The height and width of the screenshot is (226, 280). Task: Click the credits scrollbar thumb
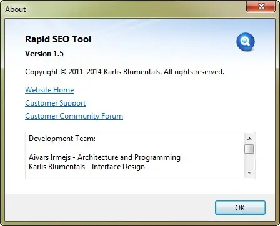249,149
